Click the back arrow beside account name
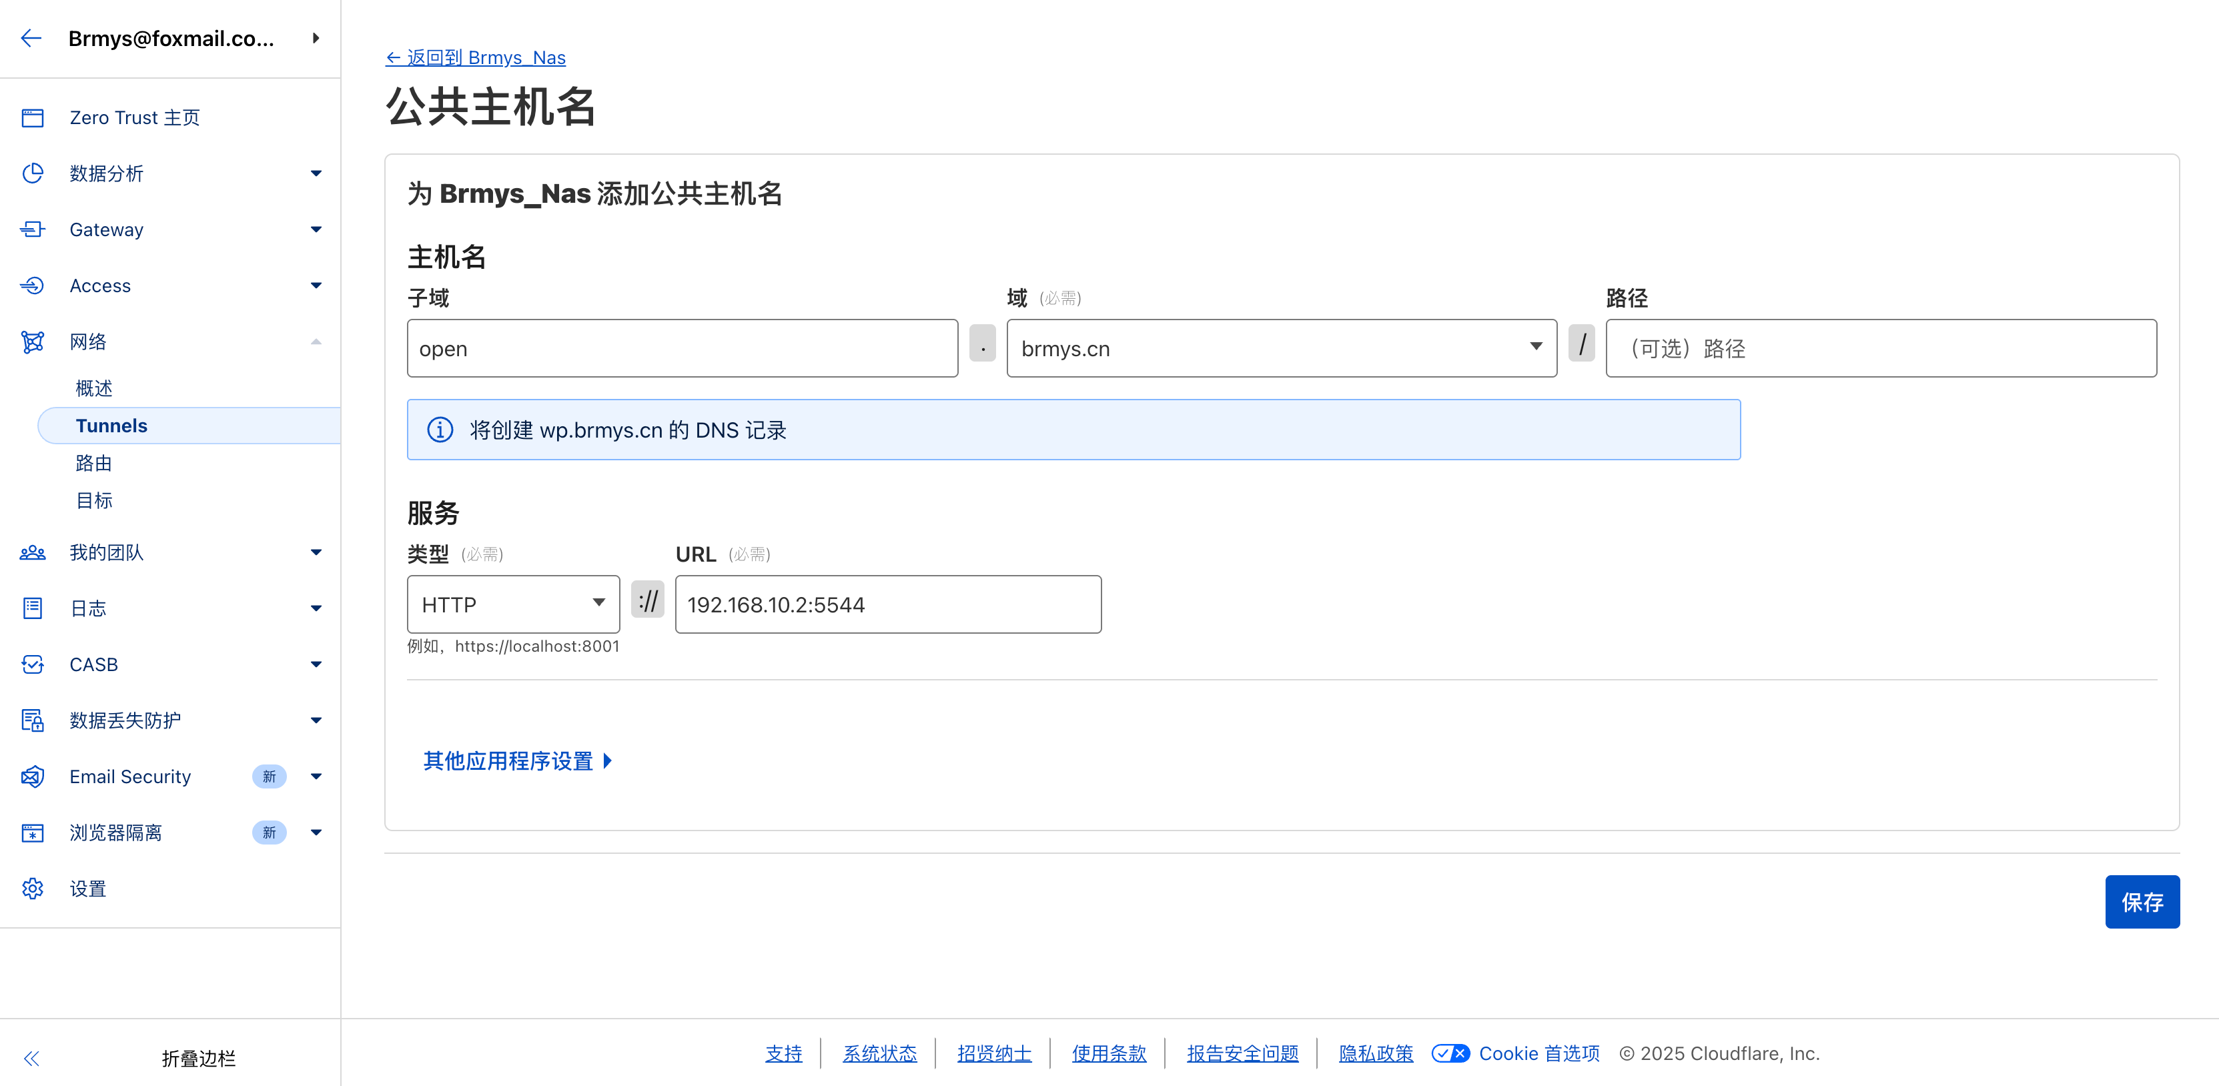This screenshot has width=2219, height=1086. [31, 39]
